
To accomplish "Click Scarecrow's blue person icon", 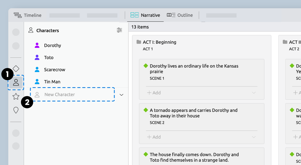I will pyautogui.click(x=37, y=70).
